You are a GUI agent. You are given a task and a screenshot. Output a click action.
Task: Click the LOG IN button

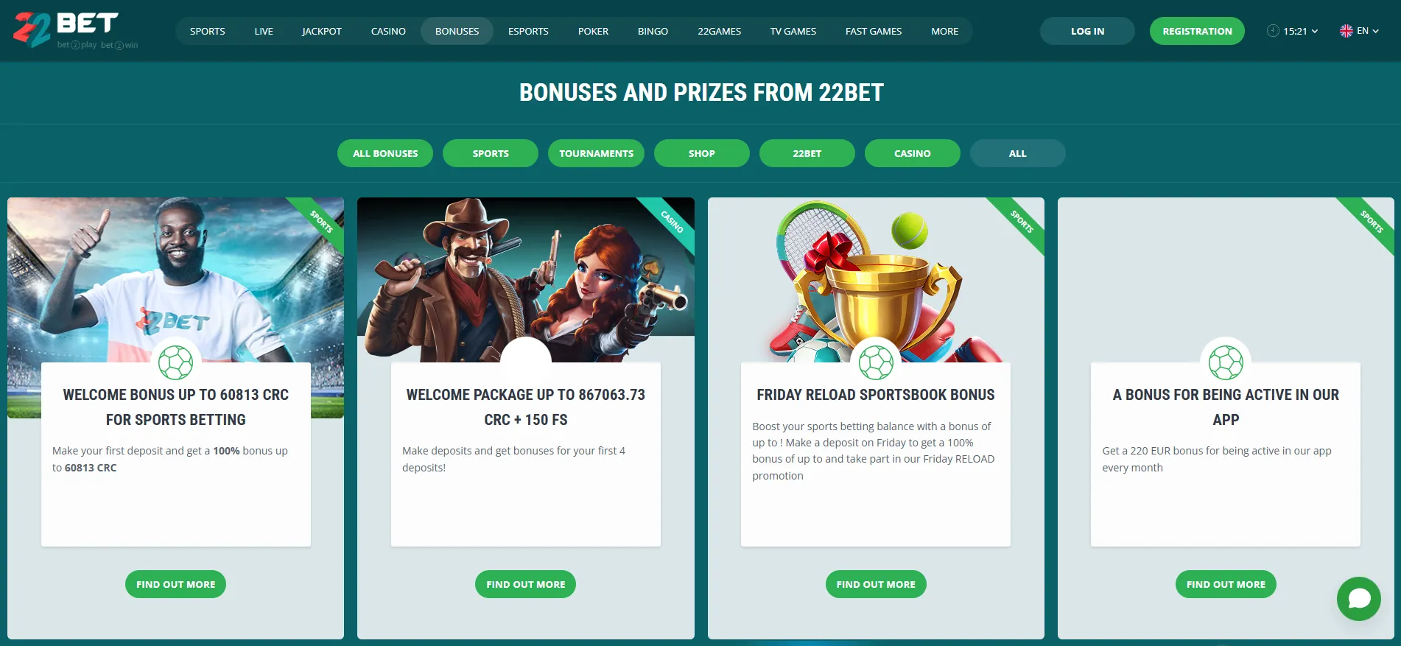[1087, 31]
